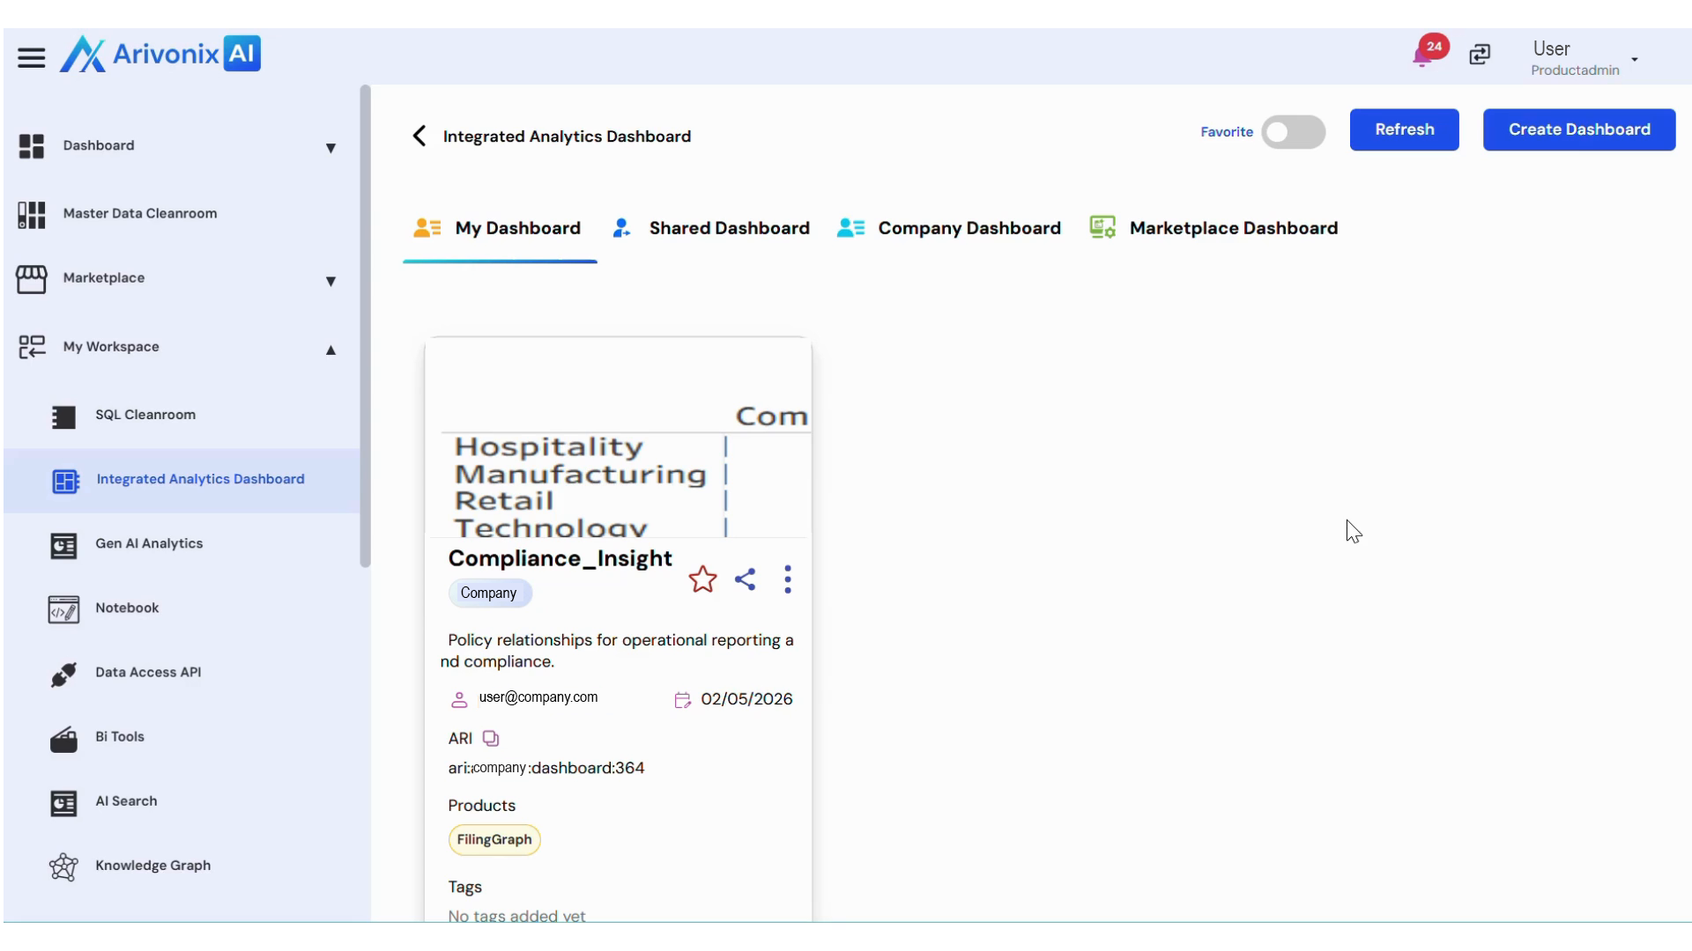1692x951 pixels.
Task: Open the hamburger menu icon
Action: tap(31, 58)
